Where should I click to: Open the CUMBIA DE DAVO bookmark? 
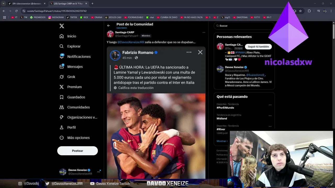(167, 17)
